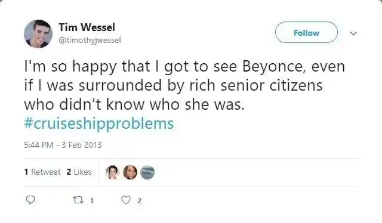Click the reply speech bubble icon
Image resolution: width=382 pixels, height=223 pixels.
click(30, 200)
